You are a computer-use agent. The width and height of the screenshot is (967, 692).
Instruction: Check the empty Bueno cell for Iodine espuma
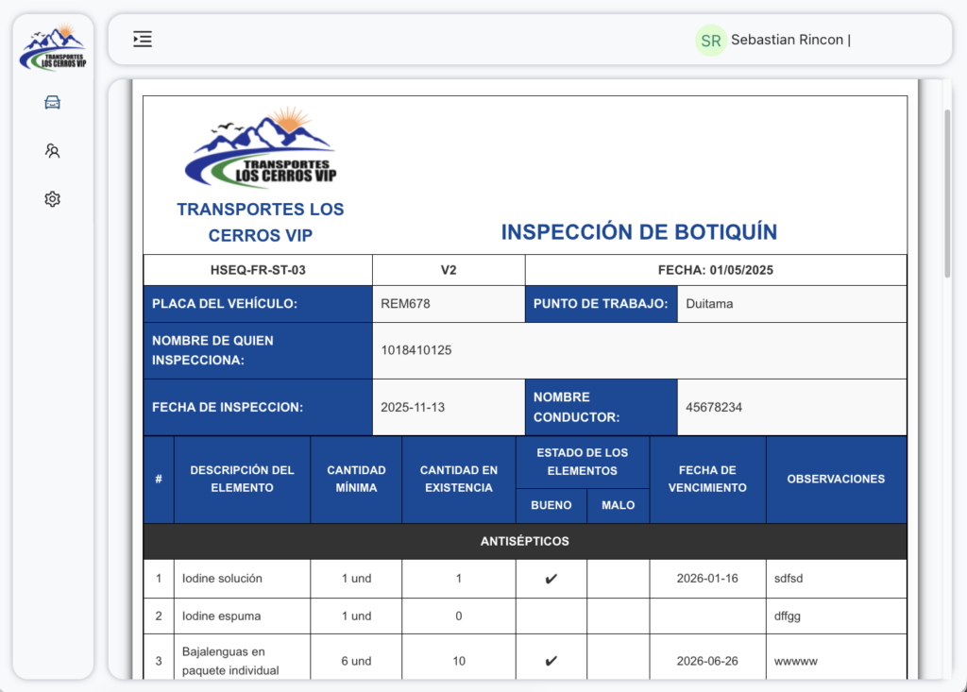click(x=551, y=616)
